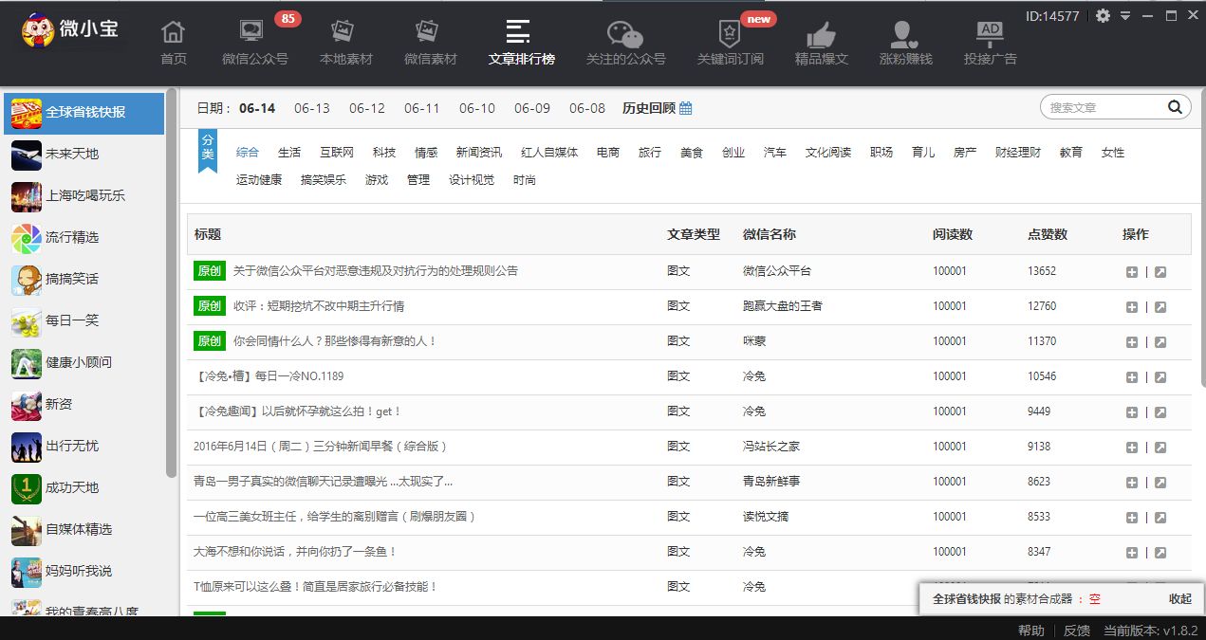Open the settings gear icon
The image size is (1206, 640).
pyautogui.click(x=1103, y=16)
